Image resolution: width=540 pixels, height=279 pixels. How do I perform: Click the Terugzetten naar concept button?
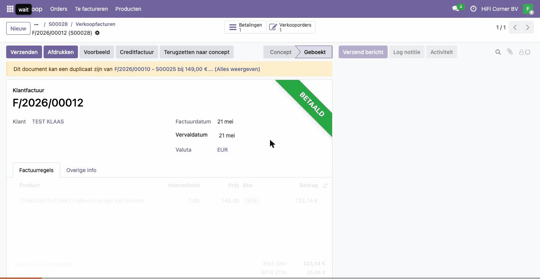click(x=197, y=52)
